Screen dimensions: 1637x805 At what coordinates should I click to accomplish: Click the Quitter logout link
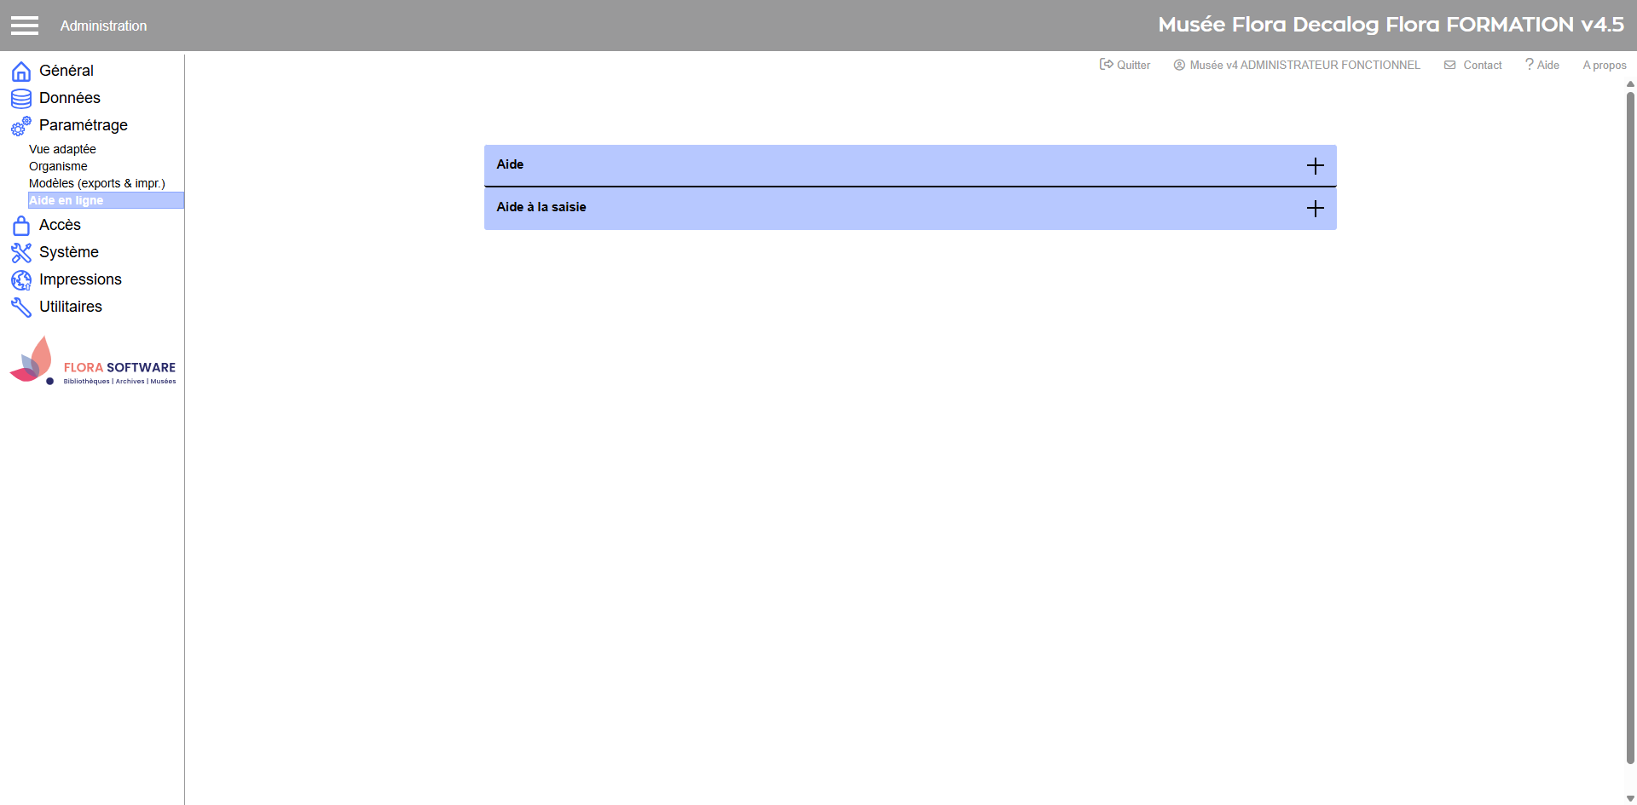point(1125,65)
